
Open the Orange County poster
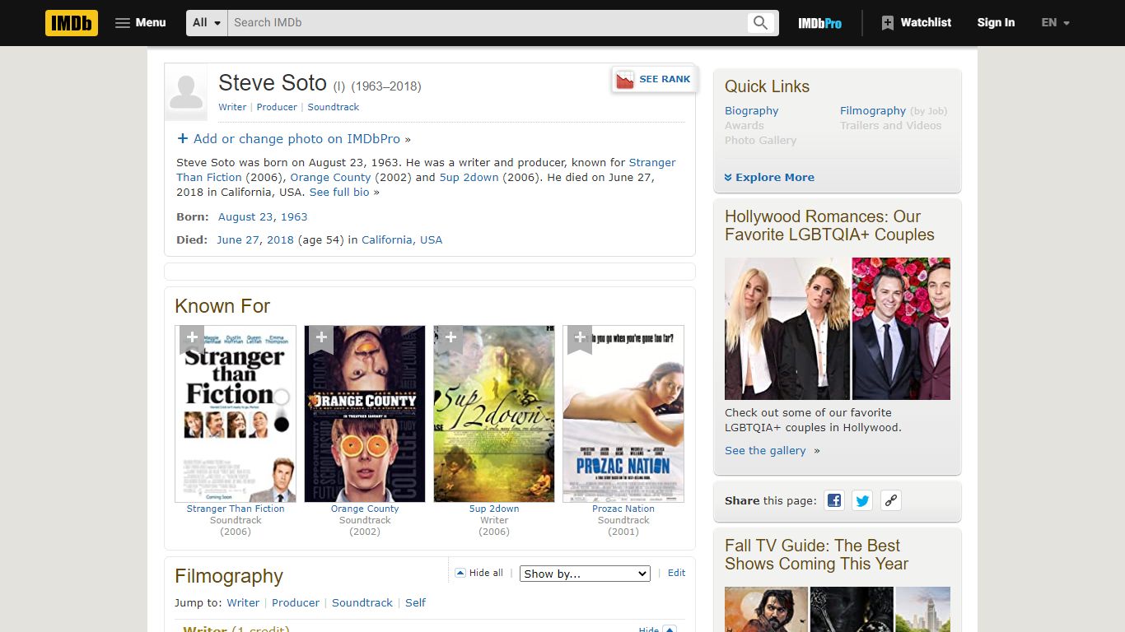(x=365, y=414)
